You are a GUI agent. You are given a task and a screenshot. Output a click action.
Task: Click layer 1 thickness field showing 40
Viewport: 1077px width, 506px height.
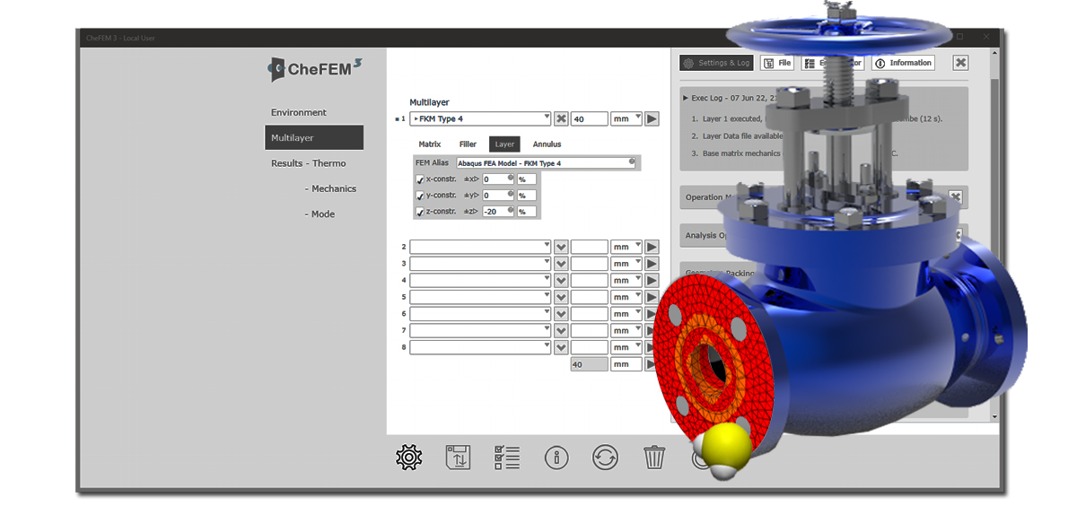pyautogui.click(x=590, y=118)
